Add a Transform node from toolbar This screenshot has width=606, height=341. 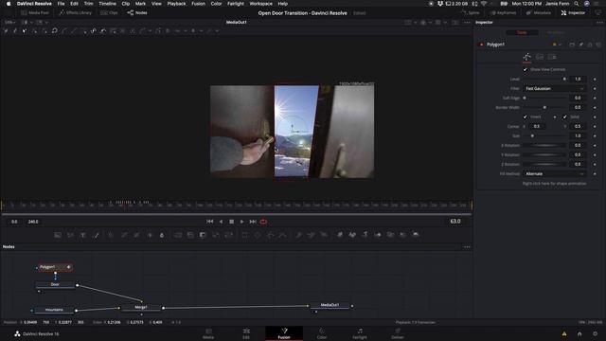click(229, 235)
